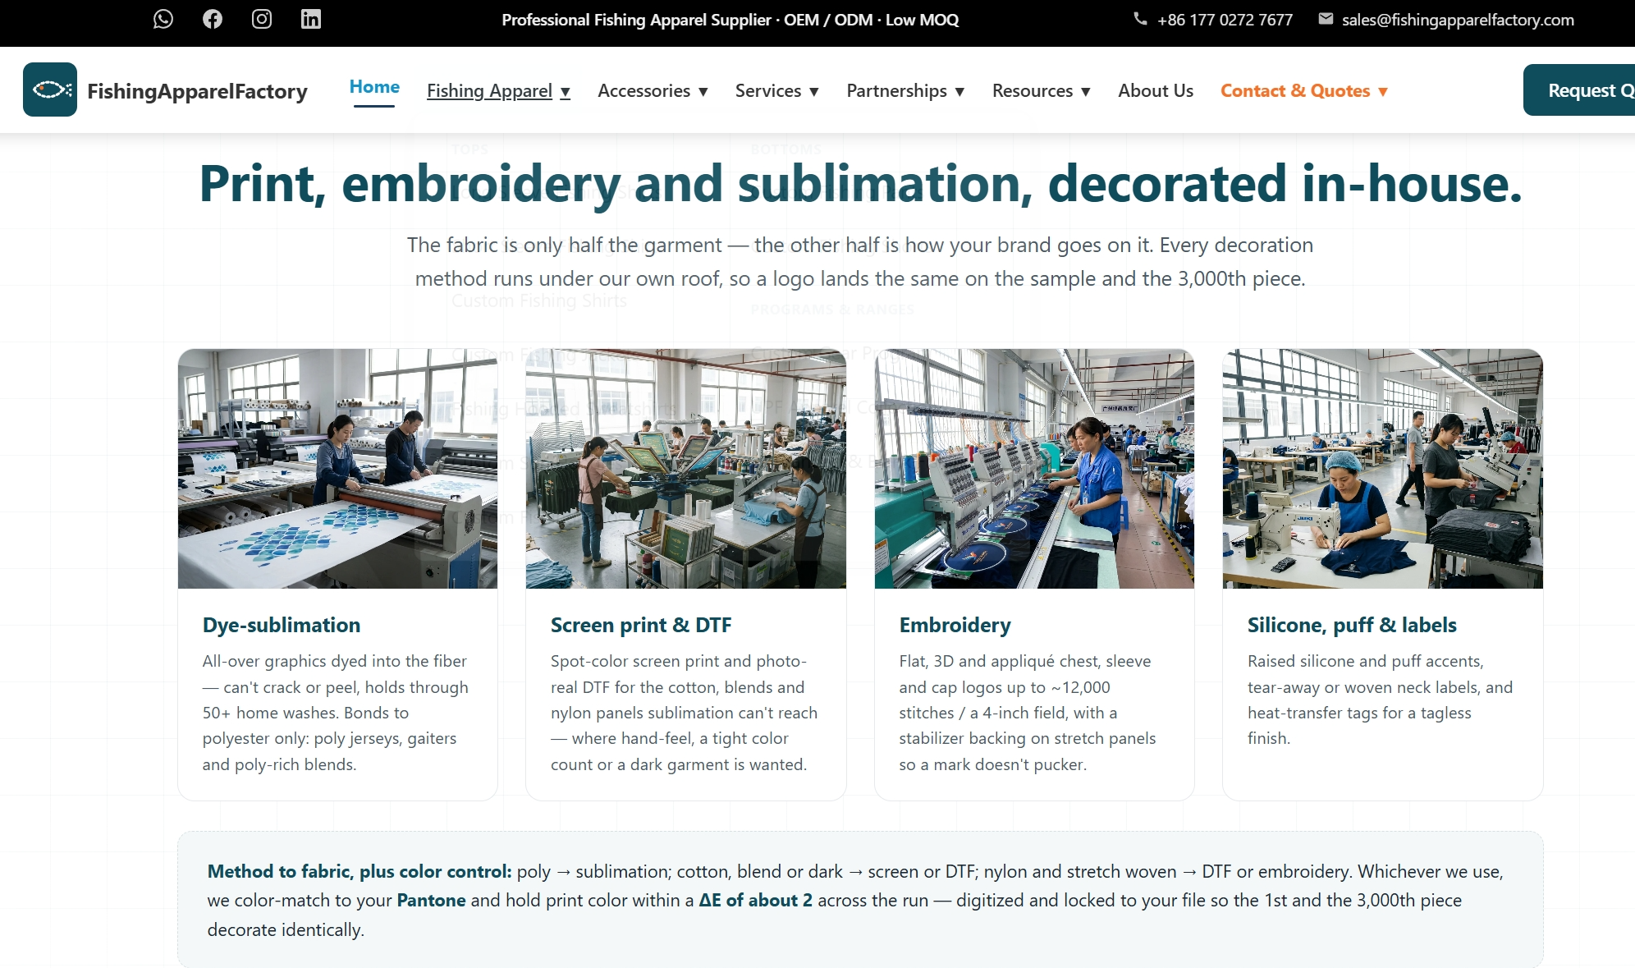
Task: Open the Facebook social icon
Action: click(x=213, y=19)
